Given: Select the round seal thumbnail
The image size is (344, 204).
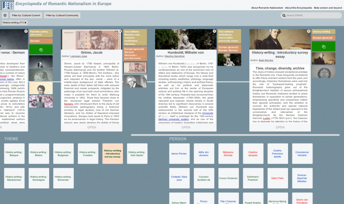Looking at the screenshot, I should (x=324, y=72).
